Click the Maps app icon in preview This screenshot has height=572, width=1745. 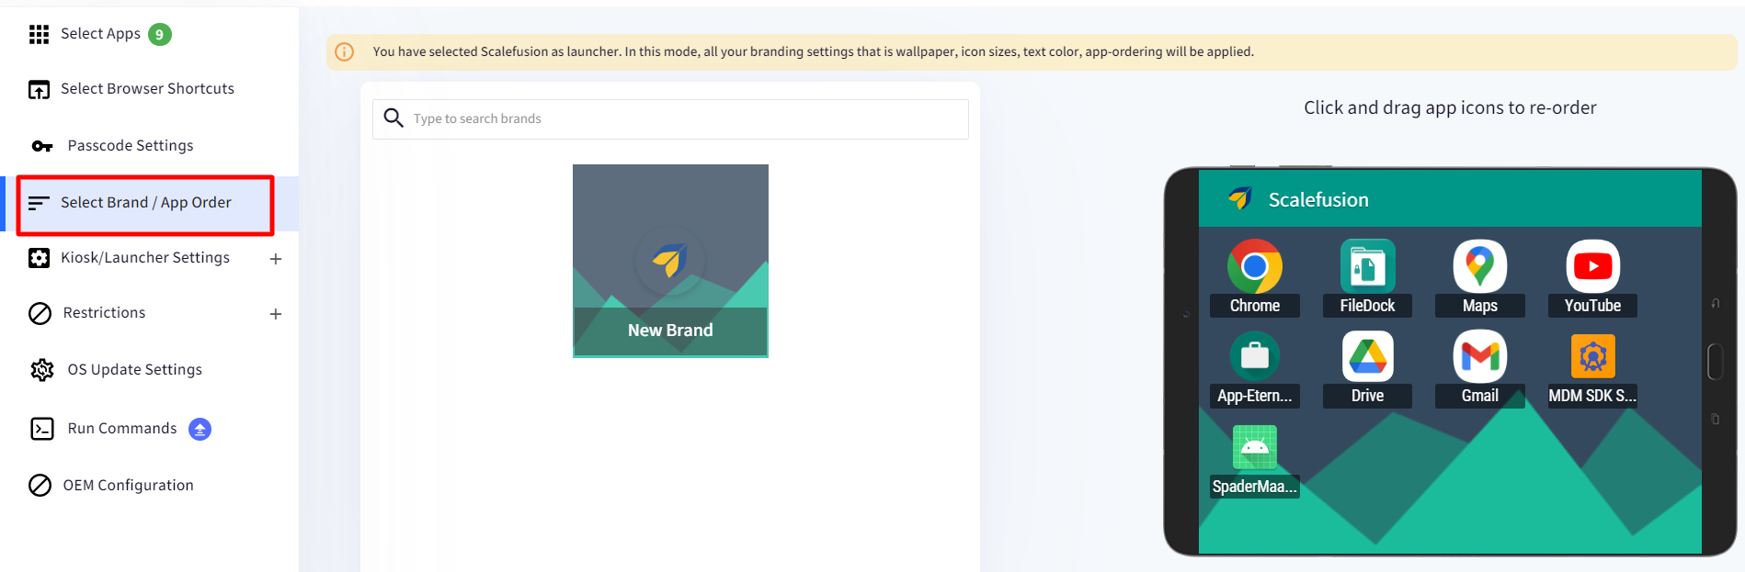[x=1480, y=266]
